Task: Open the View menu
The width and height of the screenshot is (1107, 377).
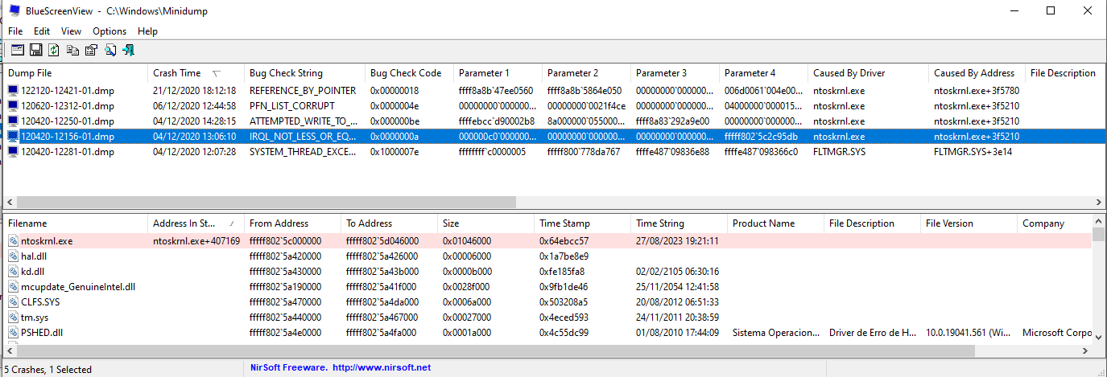Action: point(72,31)
